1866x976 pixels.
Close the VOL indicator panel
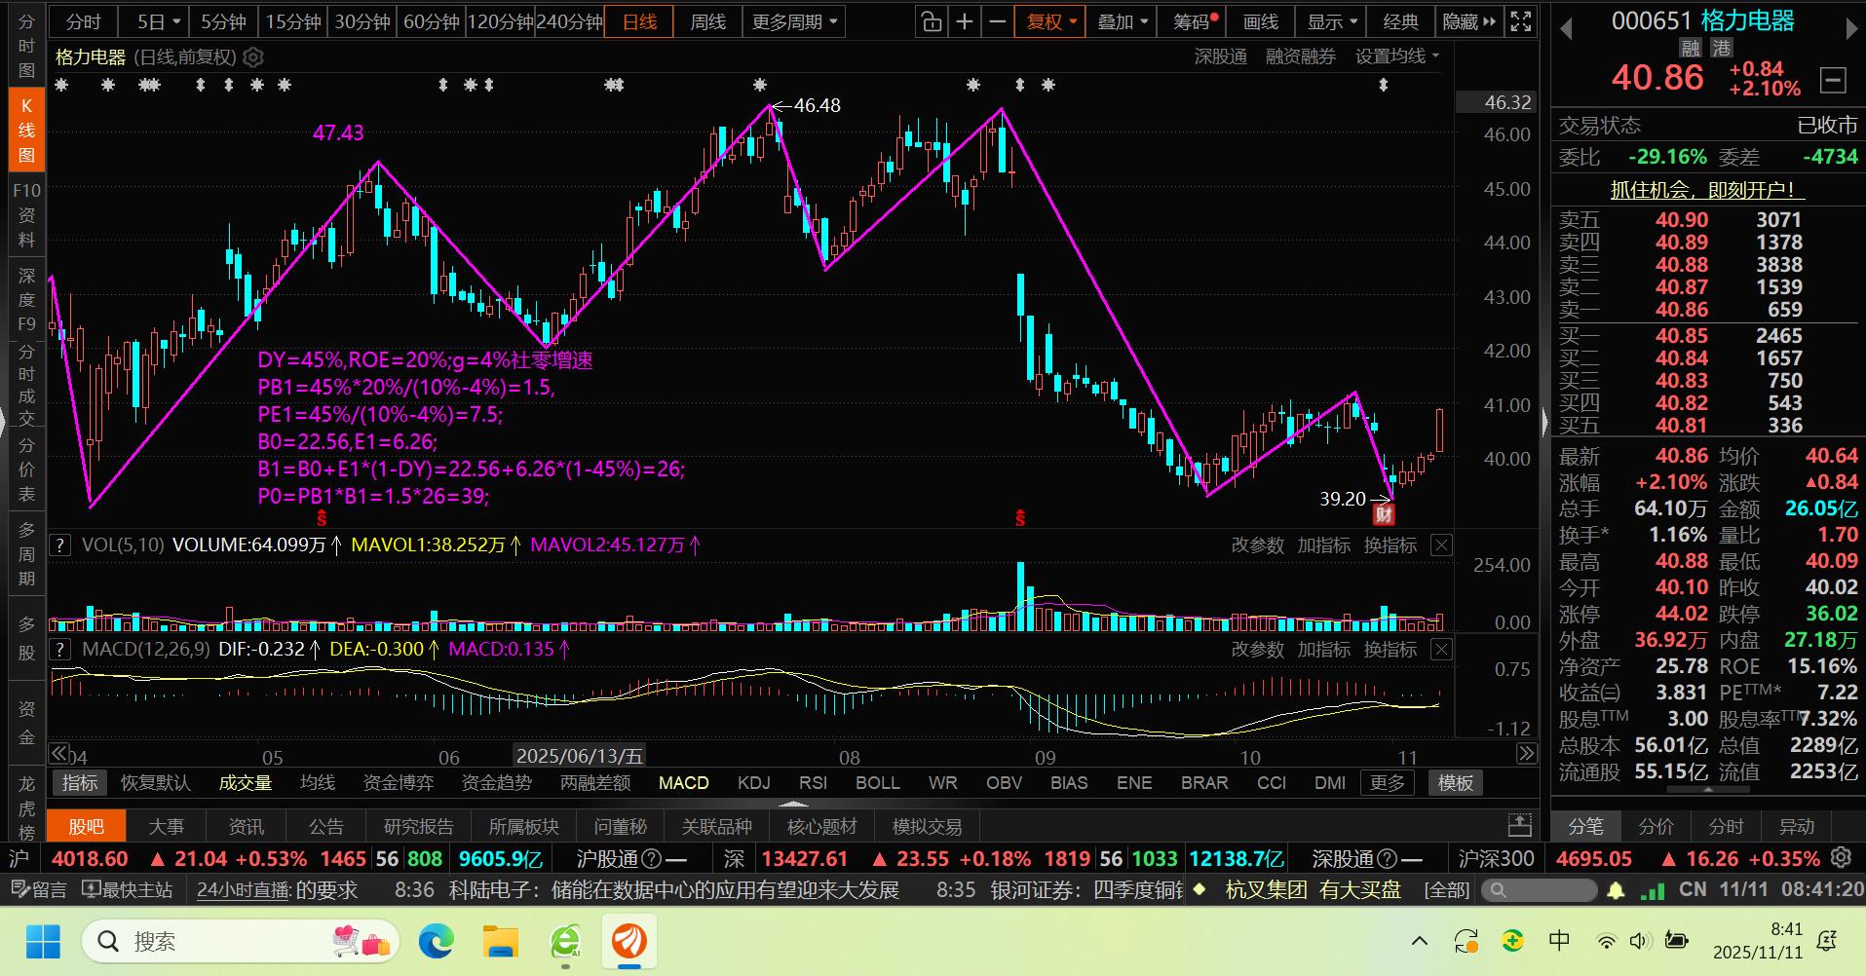pyautogui.click(x=1441, y=545)
